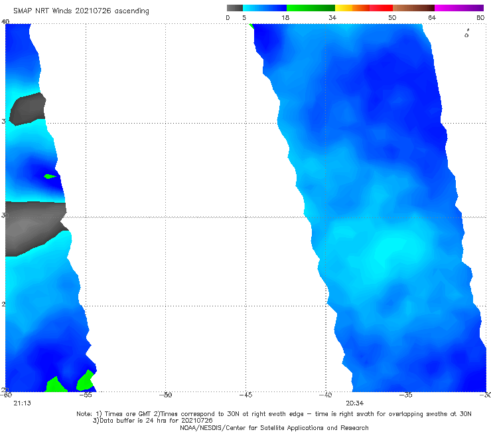The height and width of the screenshot is (432, 491).
Task: Click the longitude label '-55'
Action: (x=86, y=395)
